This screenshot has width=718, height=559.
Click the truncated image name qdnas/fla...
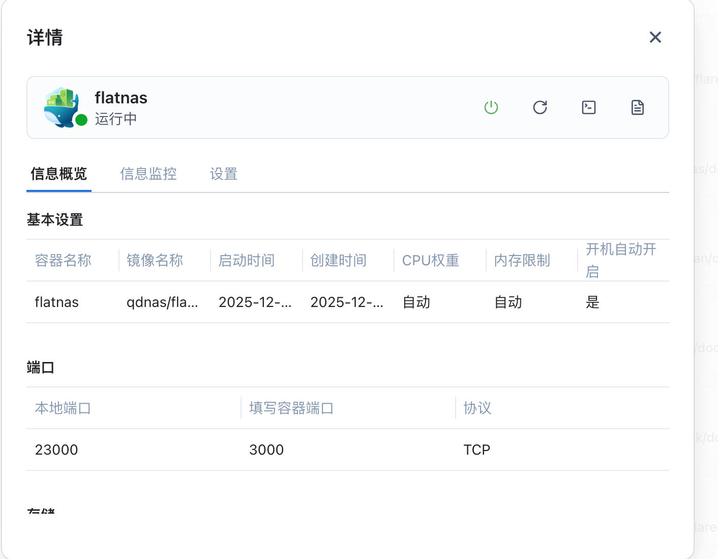162,302
